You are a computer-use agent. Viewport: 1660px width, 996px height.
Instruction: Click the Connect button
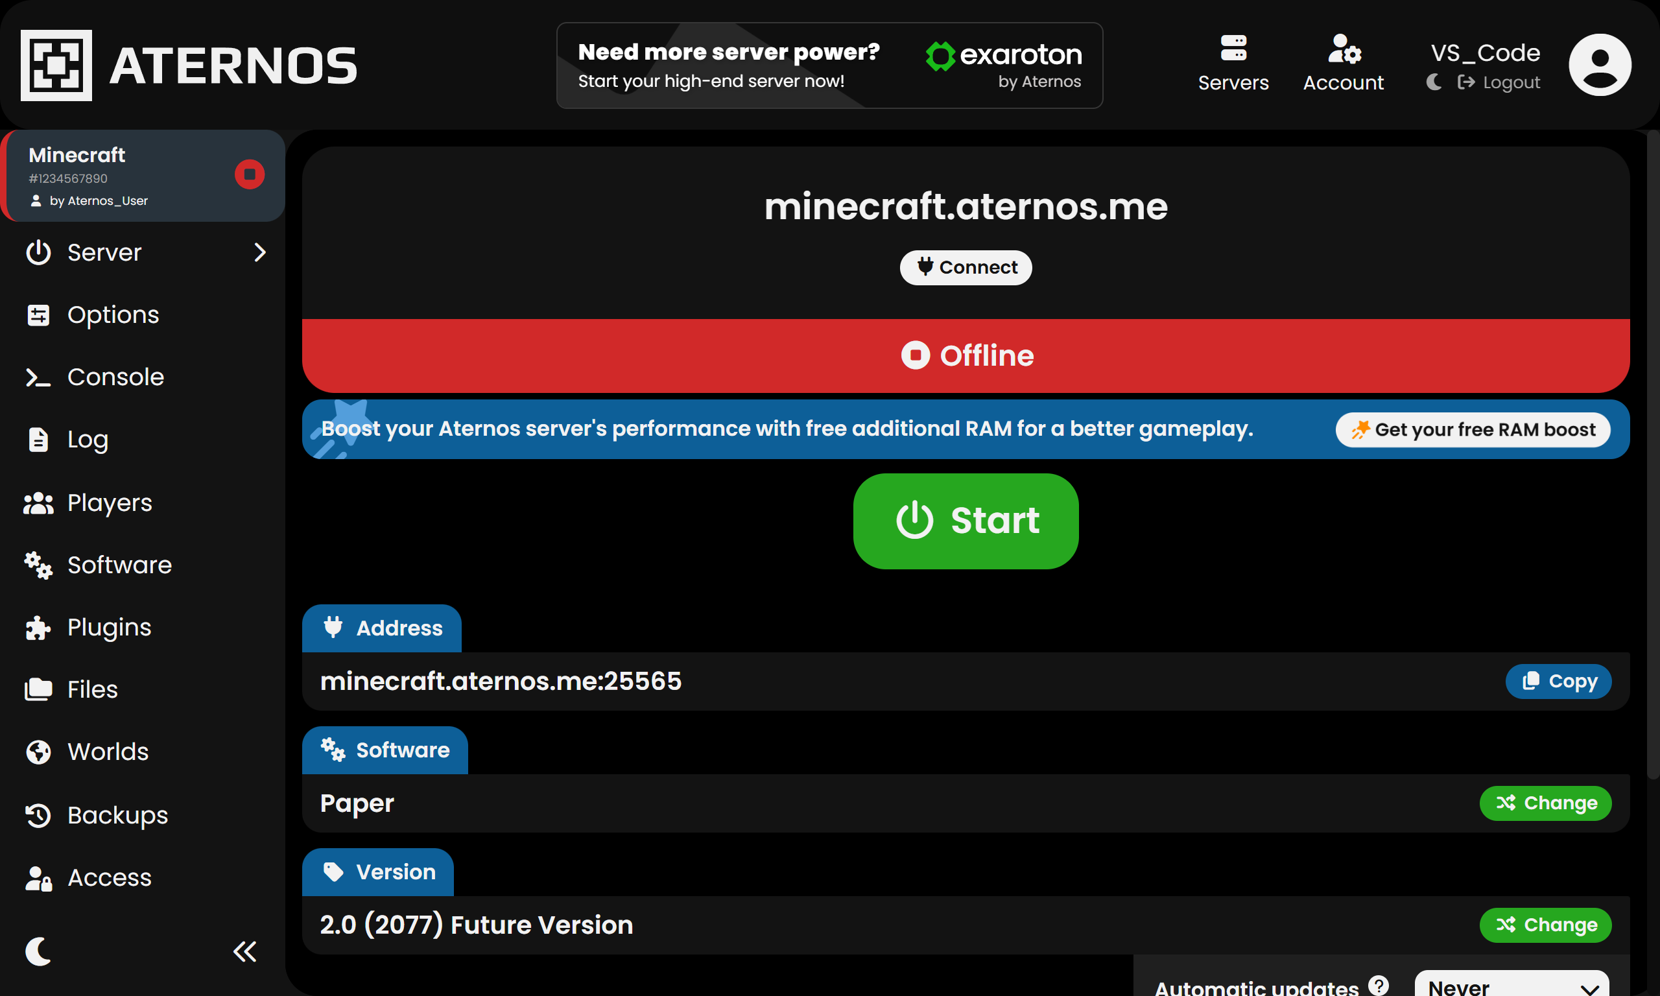(x=966, y=267)
